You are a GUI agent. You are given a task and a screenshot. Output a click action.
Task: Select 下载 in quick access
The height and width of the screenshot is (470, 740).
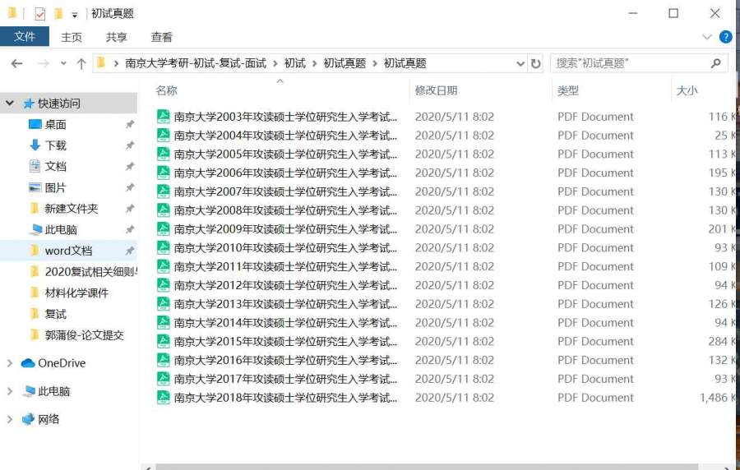coord(55,145)
